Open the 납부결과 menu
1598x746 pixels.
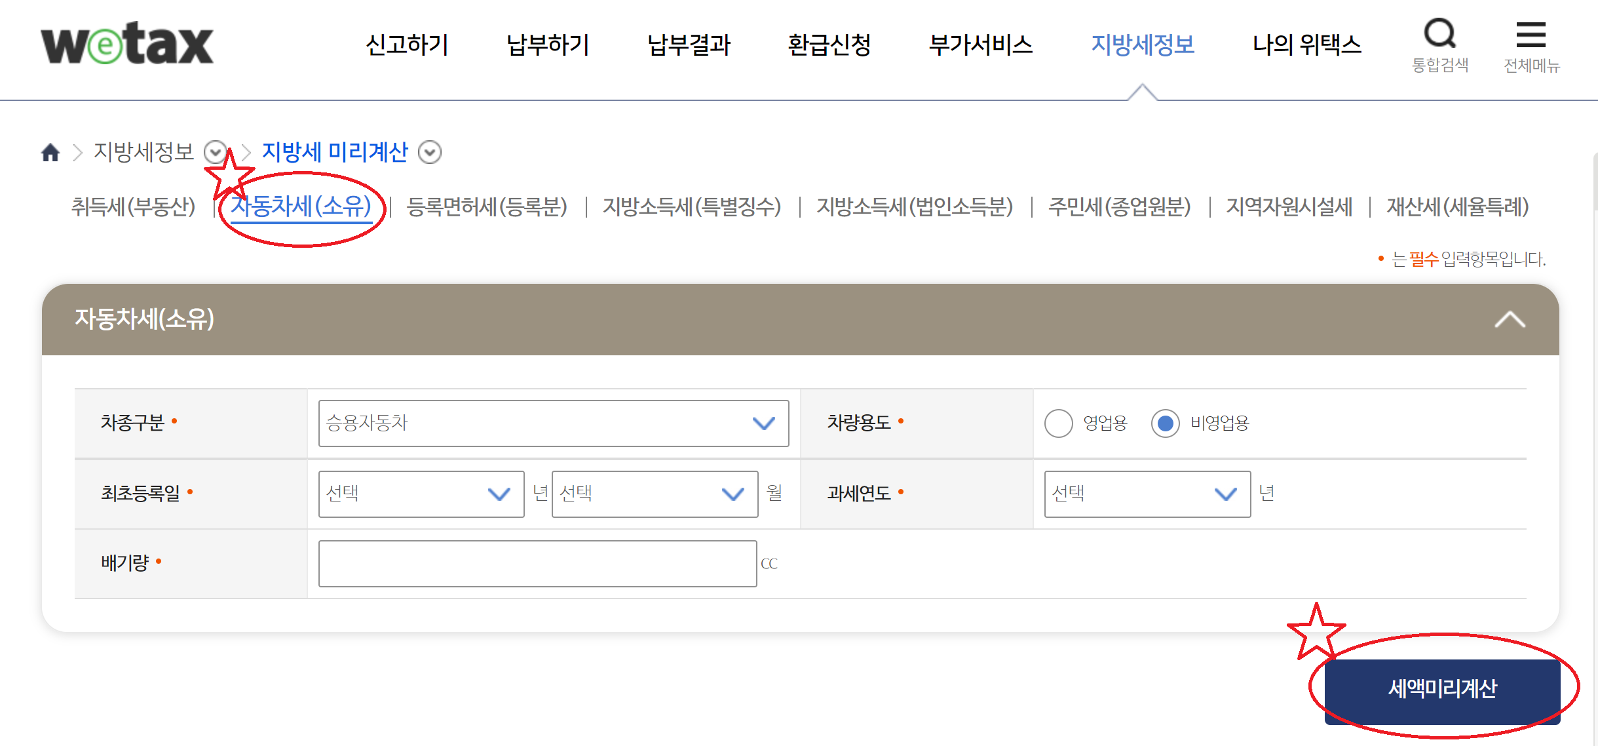[689, 45]
